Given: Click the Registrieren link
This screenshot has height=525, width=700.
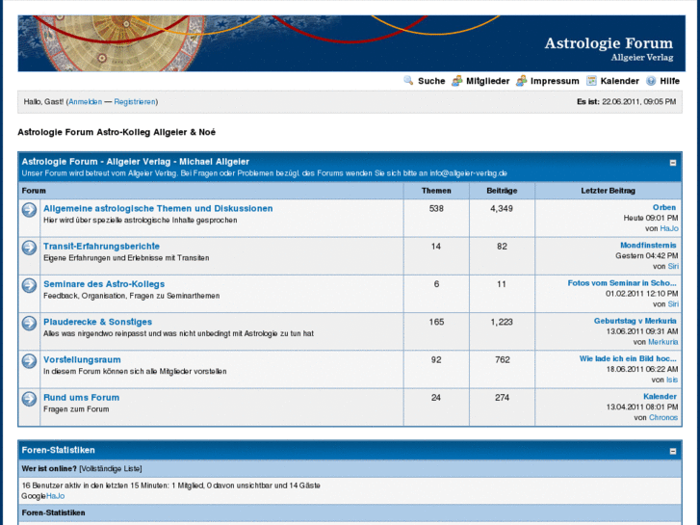Looking at the screenshot, I should coord(135,102).
